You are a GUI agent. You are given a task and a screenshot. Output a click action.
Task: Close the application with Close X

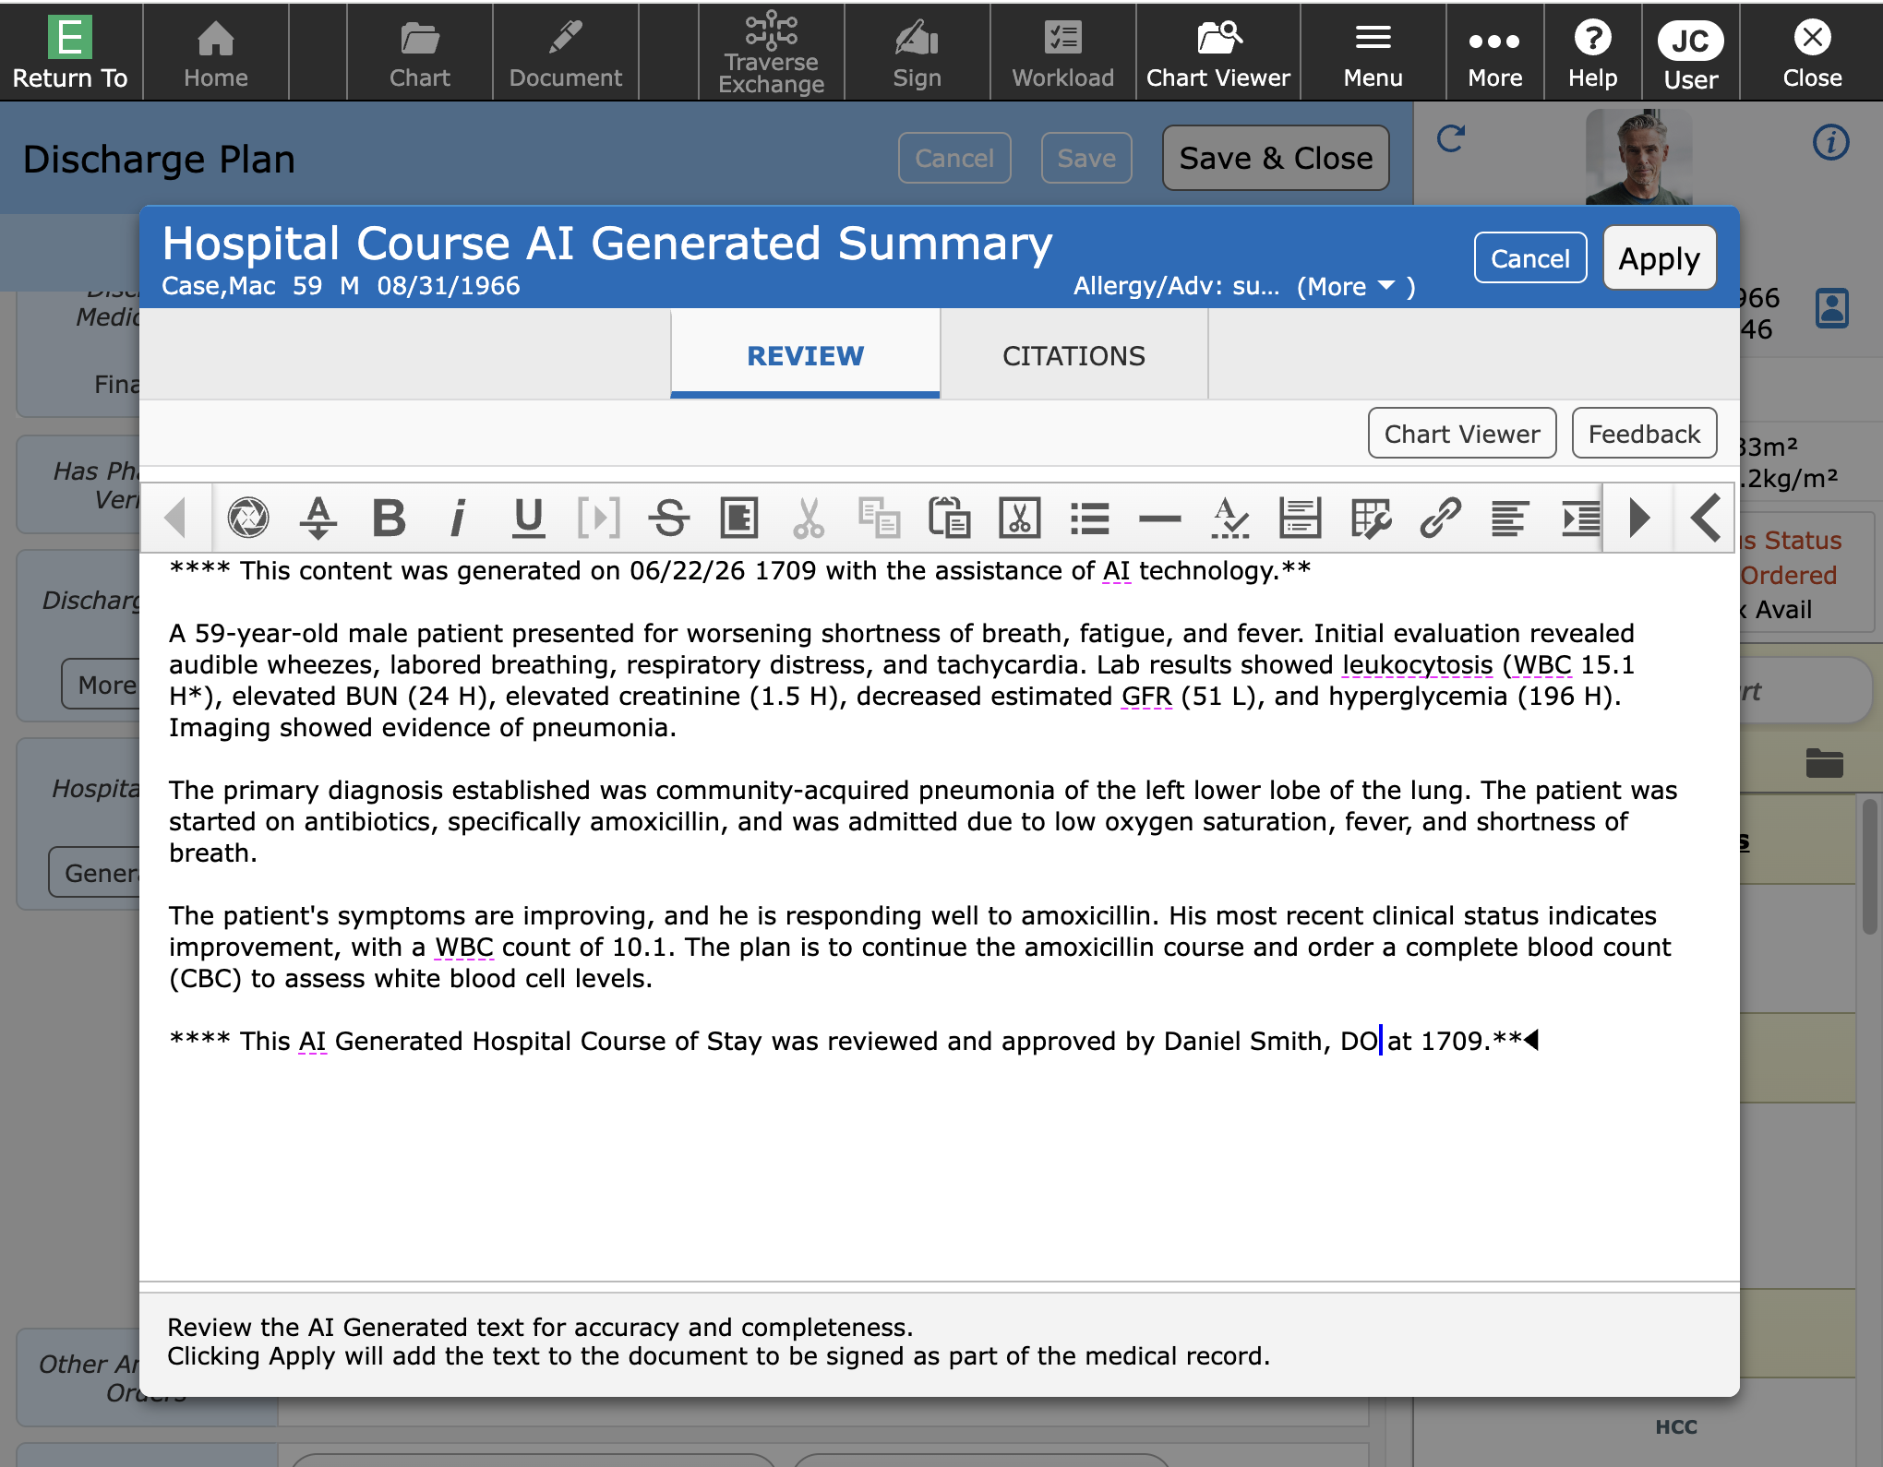click(x=1812, y=53)
